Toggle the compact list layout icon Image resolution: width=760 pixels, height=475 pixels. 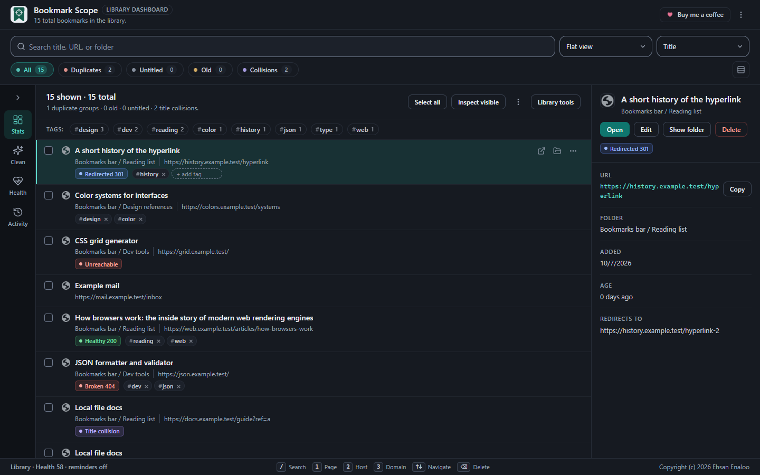pos(741,70)
